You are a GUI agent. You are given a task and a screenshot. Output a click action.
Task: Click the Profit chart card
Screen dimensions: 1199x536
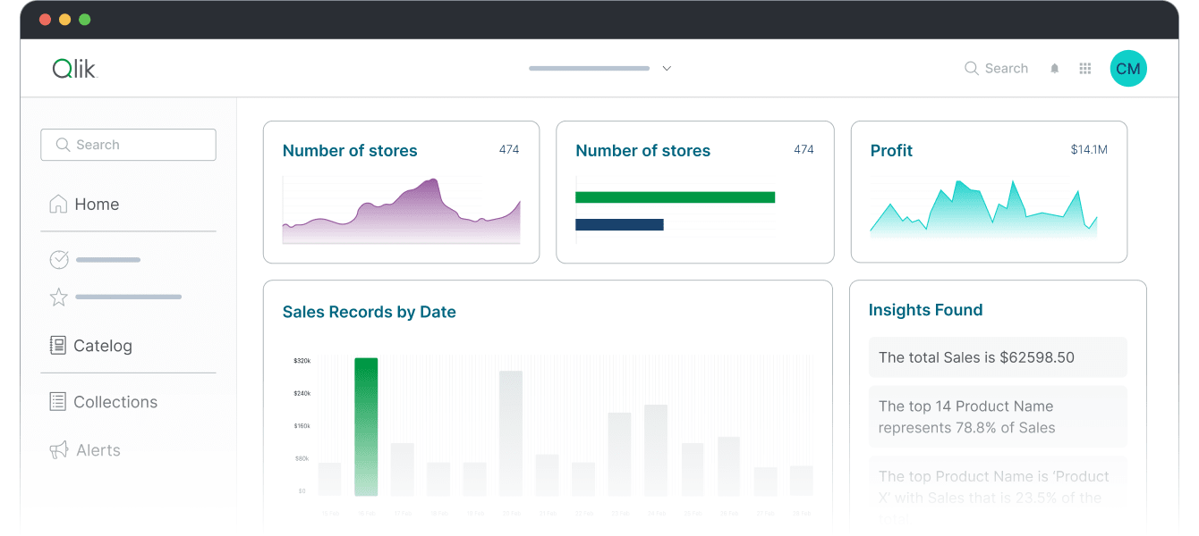coord(989,191)
